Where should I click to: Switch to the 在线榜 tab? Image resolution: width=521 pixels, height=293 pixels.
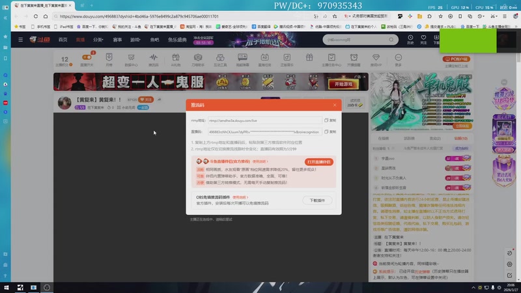coord(383,138)
